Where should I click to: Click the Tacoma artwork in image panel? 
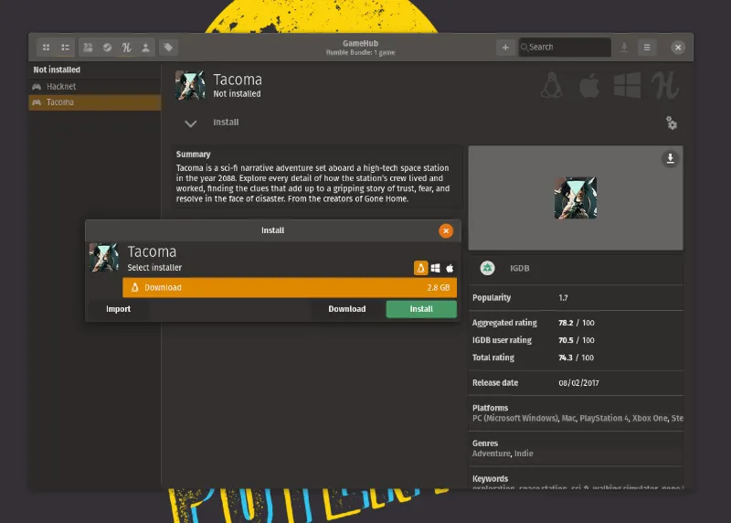tap(576, 197)
